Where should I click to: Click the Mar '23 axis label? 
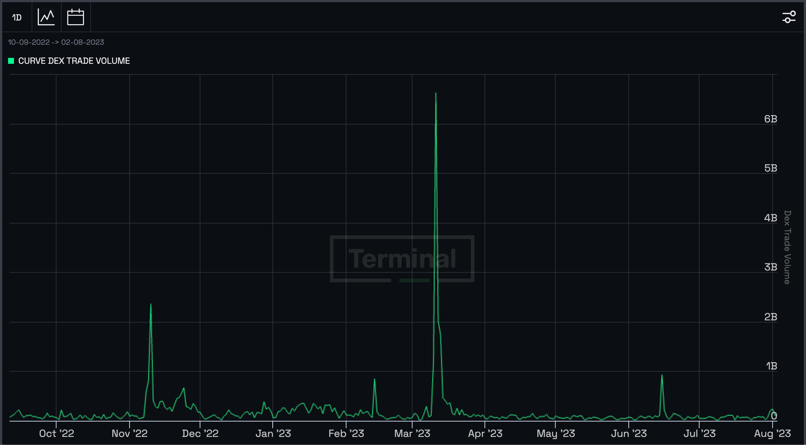[x=412, y=434]
